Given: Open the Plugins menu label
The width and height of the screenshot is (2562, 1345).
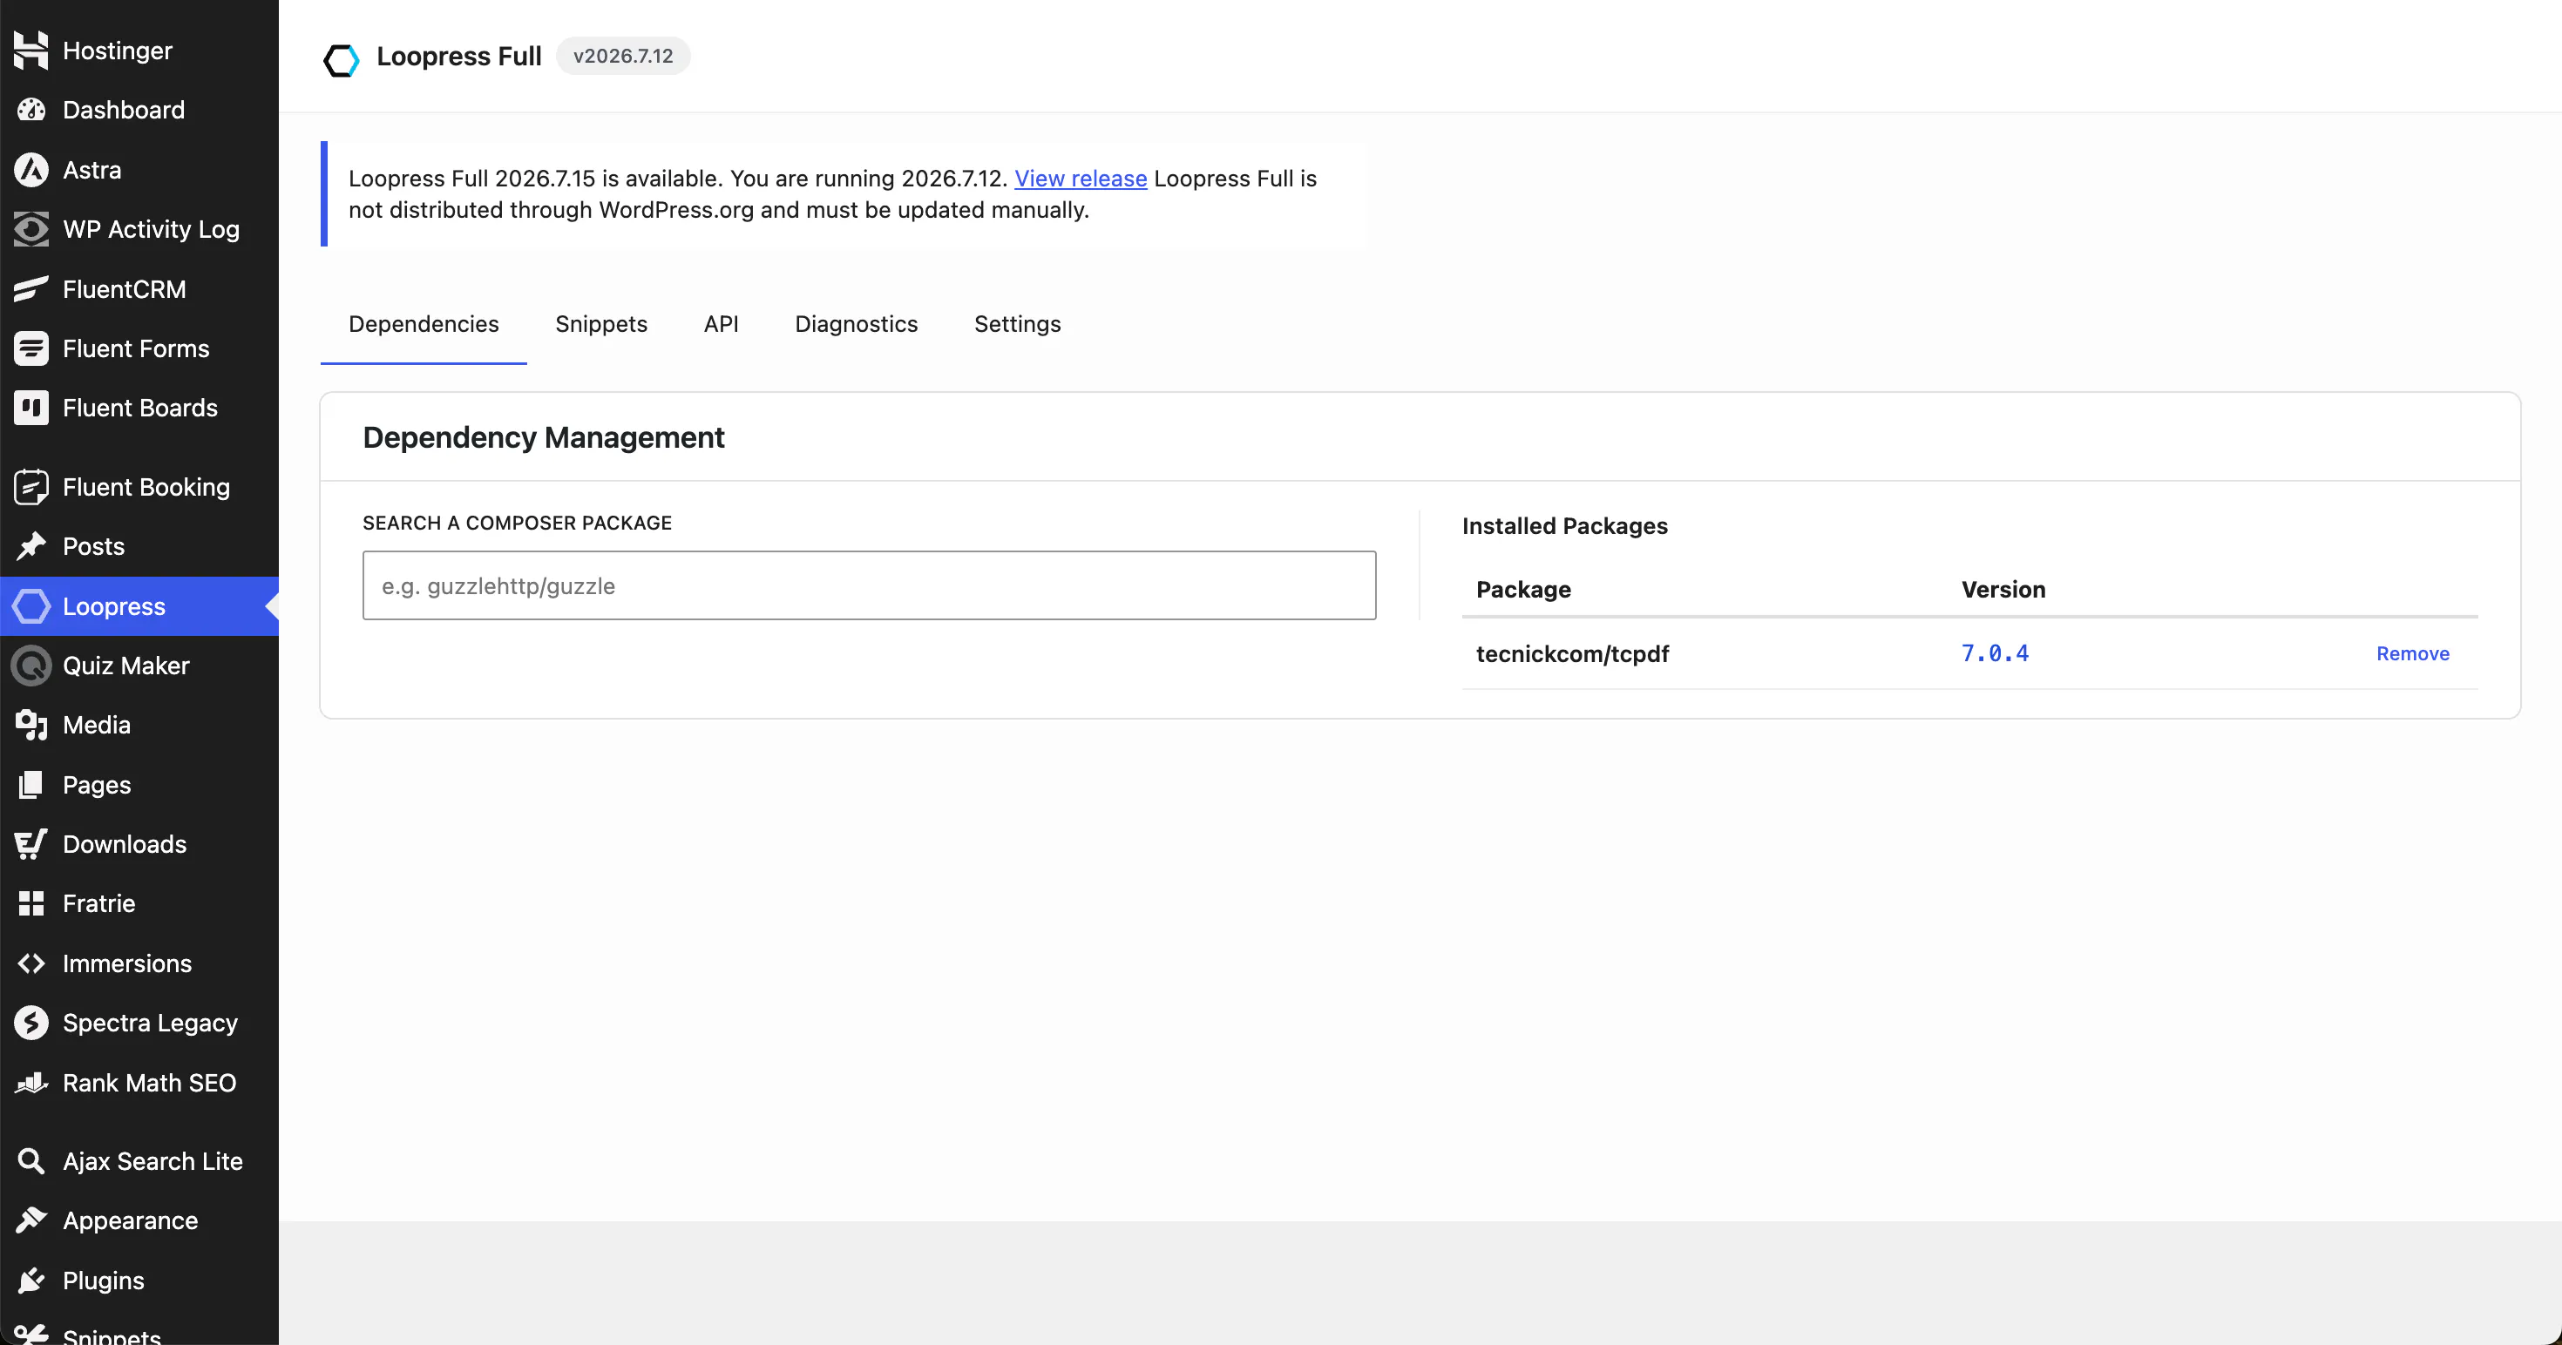Looking at the screenshot, I should [x=104, y=1281].
